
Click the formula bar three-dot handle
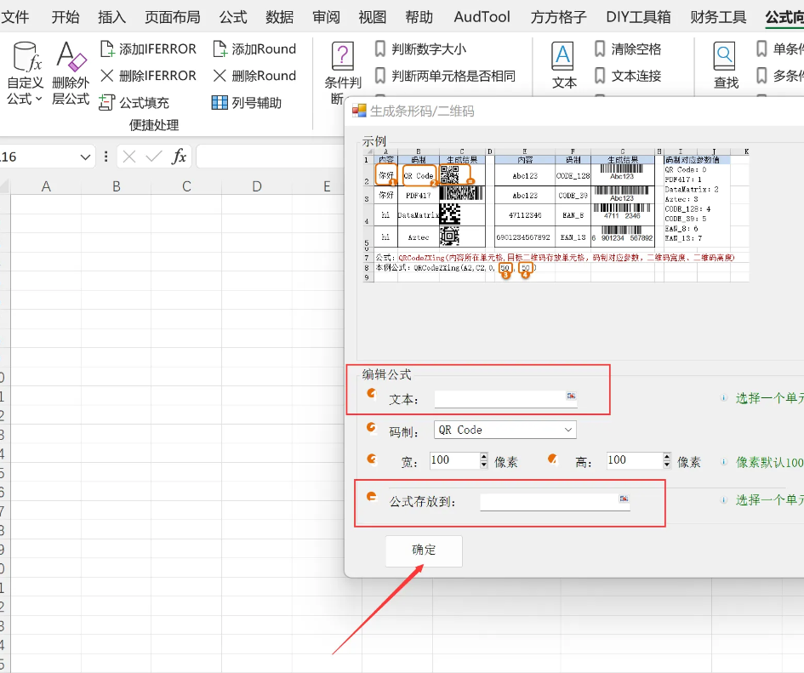106,157
